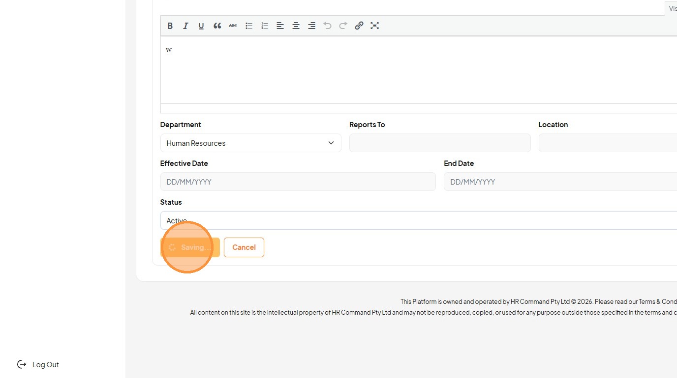677x378 pixels.
Task: Switch to the Visual editor tab
Action: click(672, 8)
